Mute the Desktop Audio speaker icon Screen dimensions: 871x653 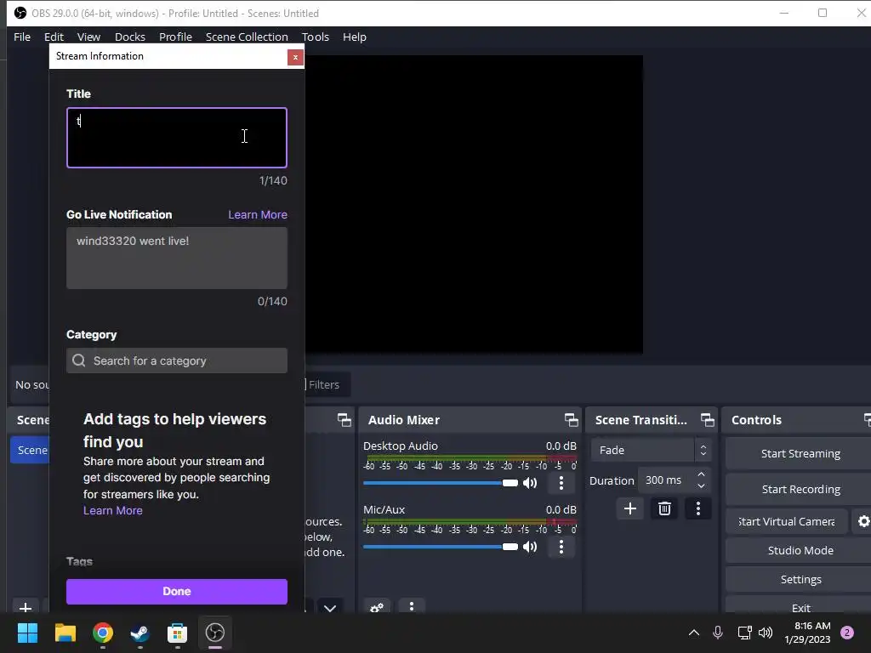point(530,483)
